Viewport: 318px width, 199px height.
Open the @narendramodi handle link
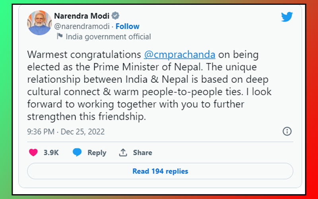point(82,27)
